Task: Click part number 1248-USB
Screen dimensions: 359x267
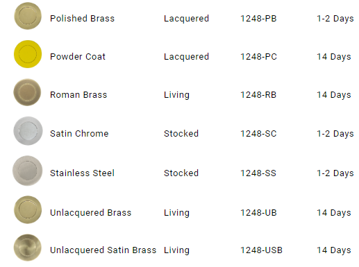Action: click(261, 250)
